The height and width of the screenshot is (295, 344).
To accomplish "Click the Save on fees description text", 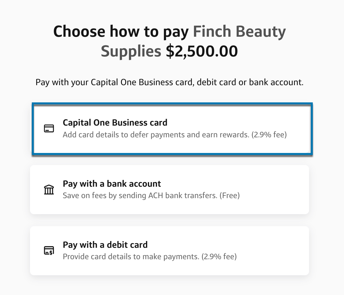I will click(151, 195).
